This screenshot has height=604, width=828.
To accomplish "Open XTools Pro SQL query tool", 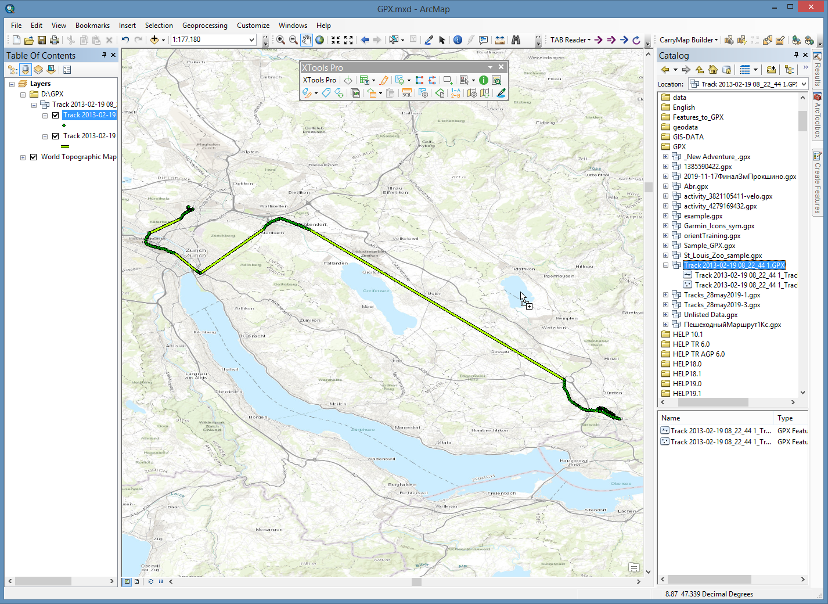I will coord(407,93).
